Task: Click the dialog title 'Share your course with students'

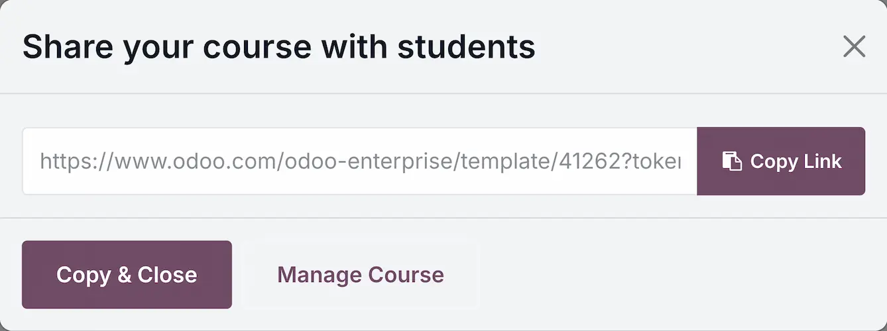Action: 279,47
